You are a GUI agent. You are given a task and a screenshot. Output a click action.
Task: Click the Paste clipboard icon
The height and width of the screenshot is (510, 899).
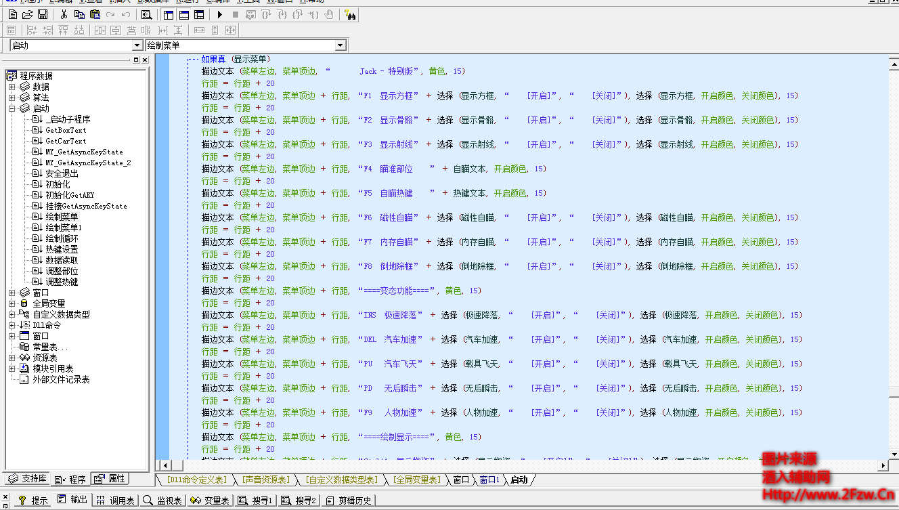tap(95, 14)
